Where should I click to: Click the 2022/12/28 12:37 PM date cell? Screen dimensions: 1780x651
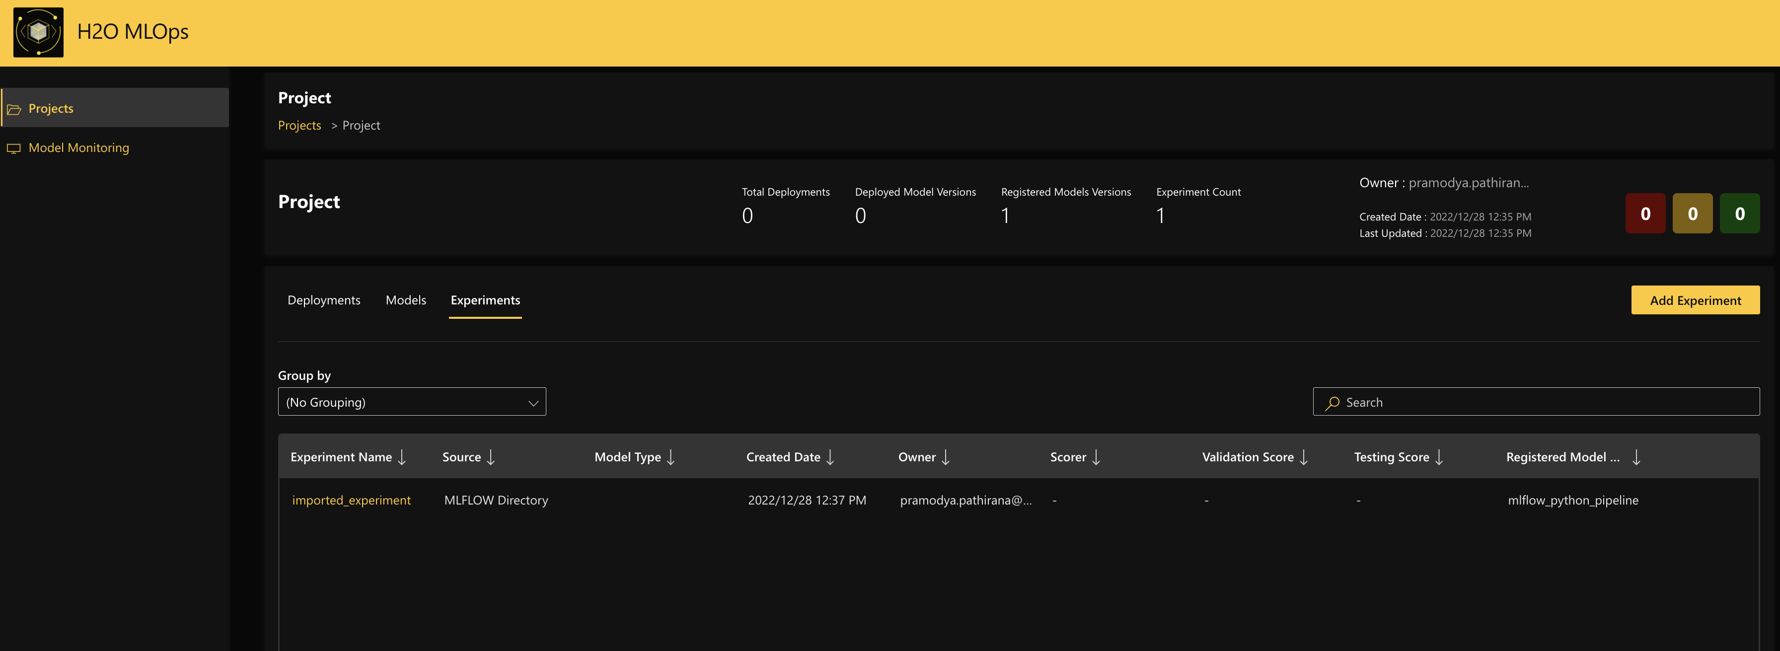807,500
